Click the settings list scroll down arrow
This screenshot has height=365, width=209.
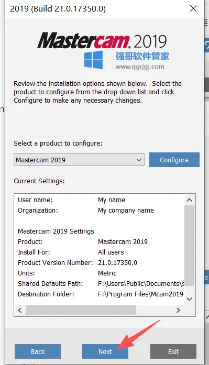pyautogui.click(x=190, y=299)
